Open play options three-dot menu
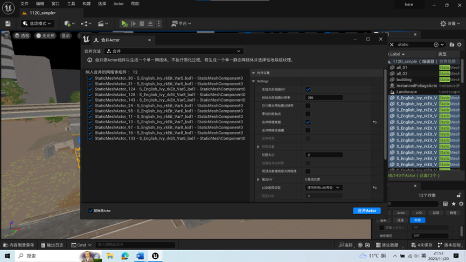This screenshot has height=262, width=466. pos(159,24)
